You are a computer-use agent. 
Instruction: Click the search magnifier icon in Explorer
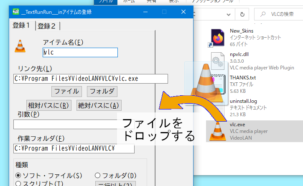click(263, 14)
